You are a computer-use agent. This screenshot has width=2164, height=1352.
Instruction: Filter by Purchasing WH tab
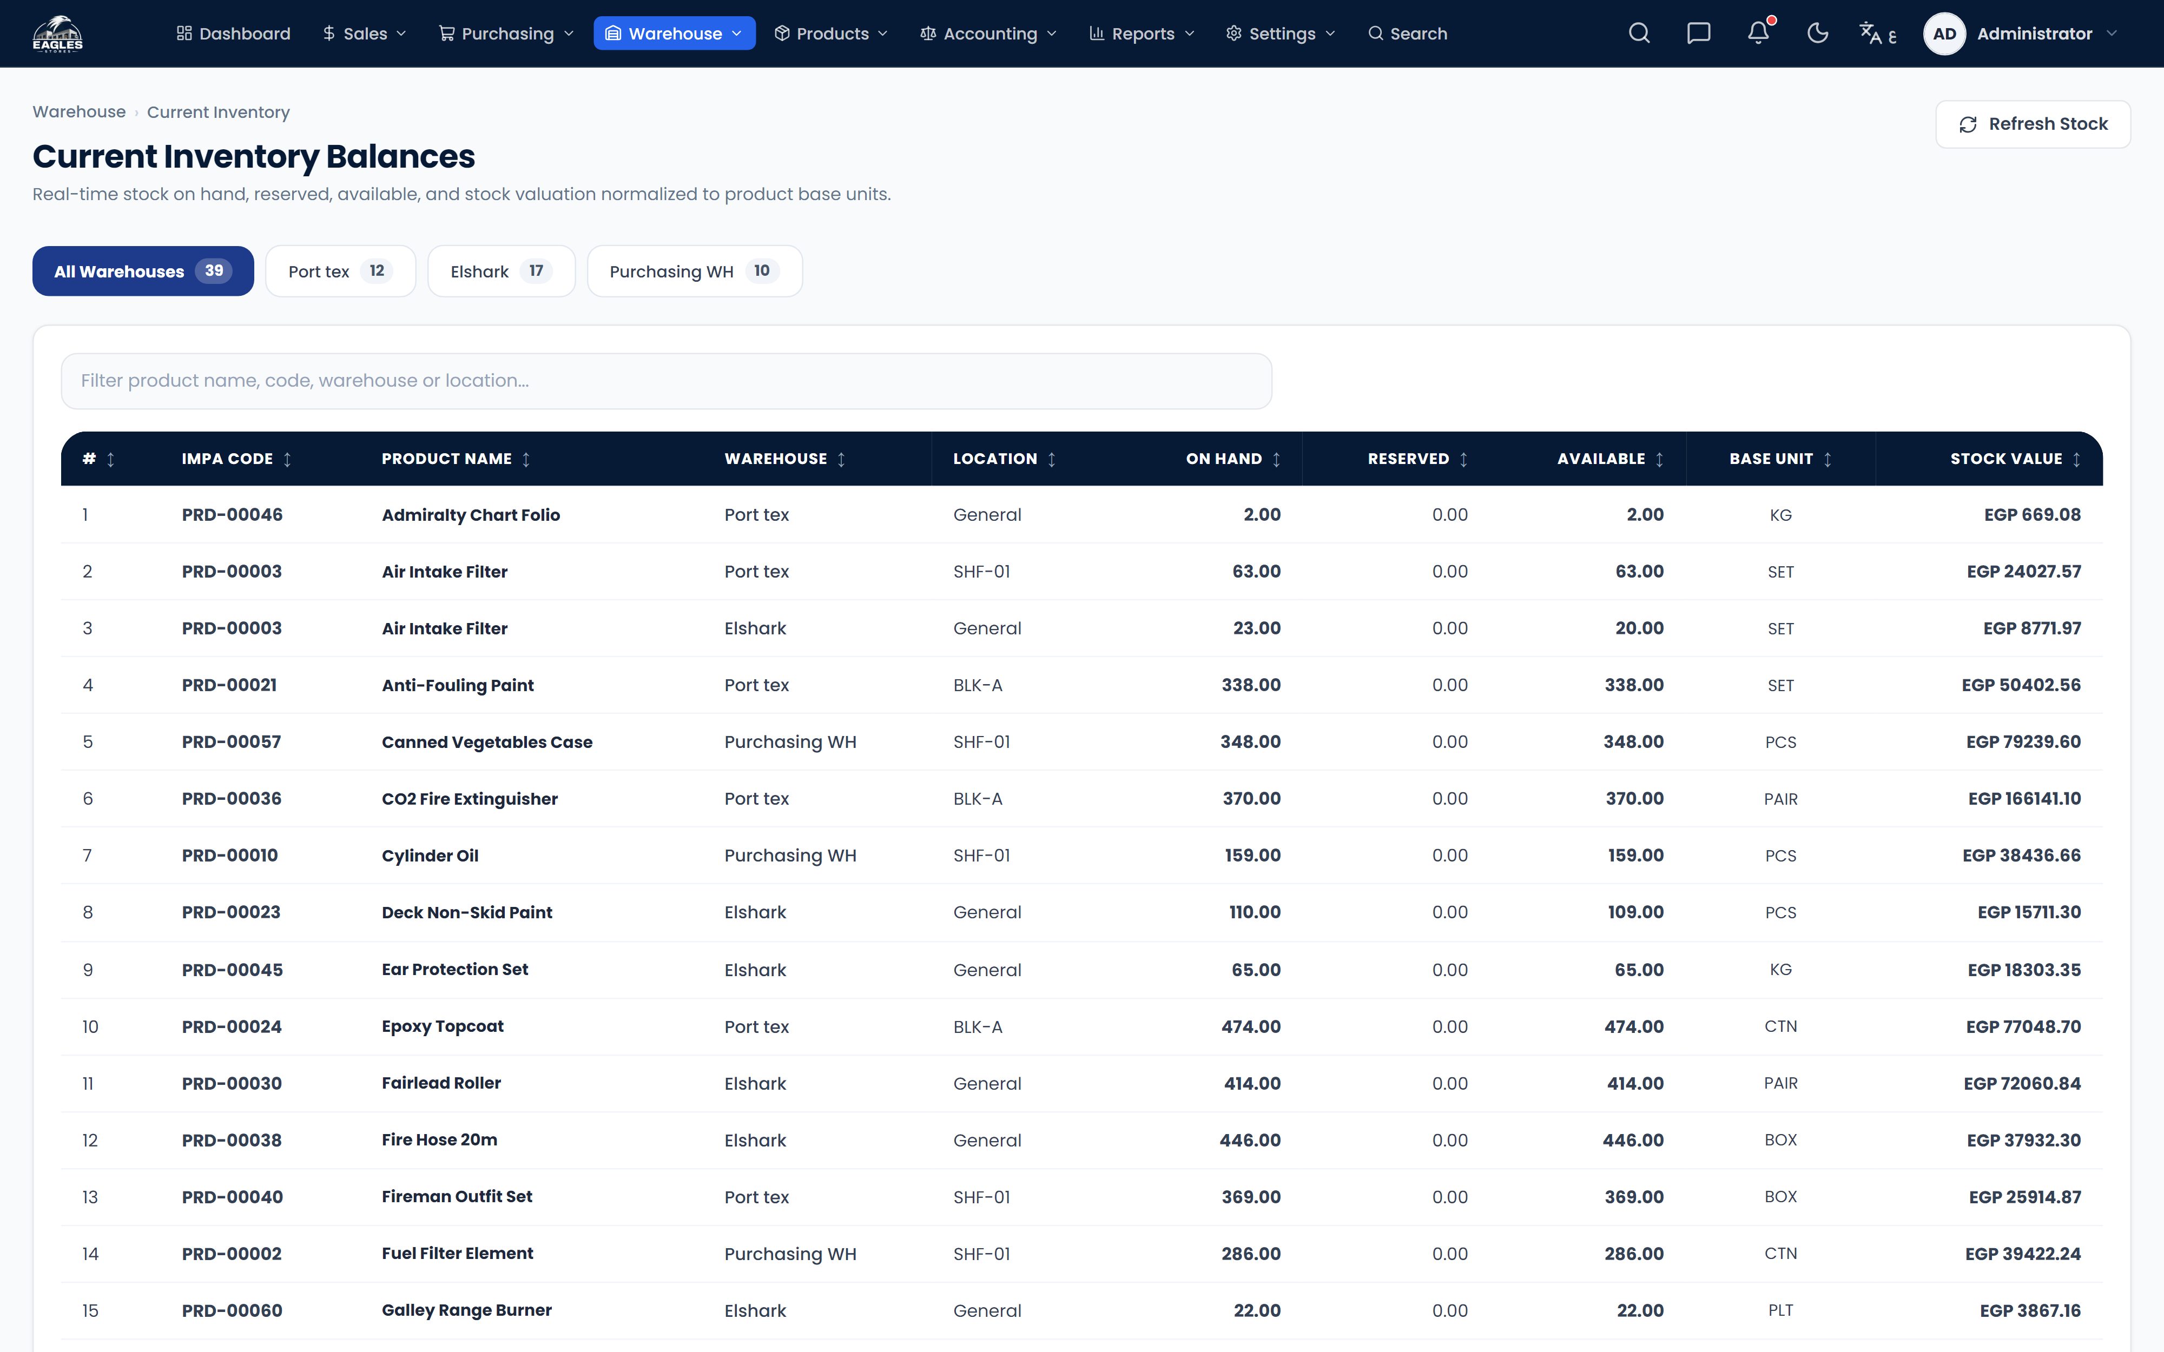[x=695, y=271]
